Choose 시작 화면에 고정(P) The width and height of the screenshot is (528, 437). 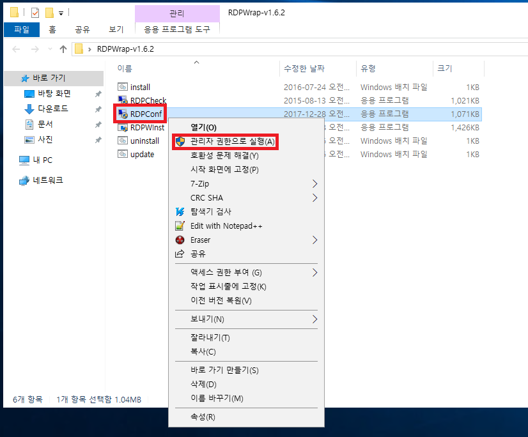(247, 169)
